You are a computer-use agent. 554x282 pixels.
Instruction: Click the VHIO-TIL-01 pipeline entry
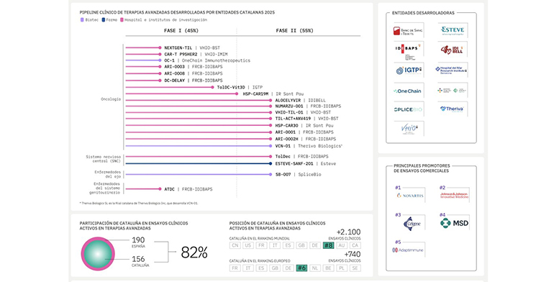(x=303, y=112)
